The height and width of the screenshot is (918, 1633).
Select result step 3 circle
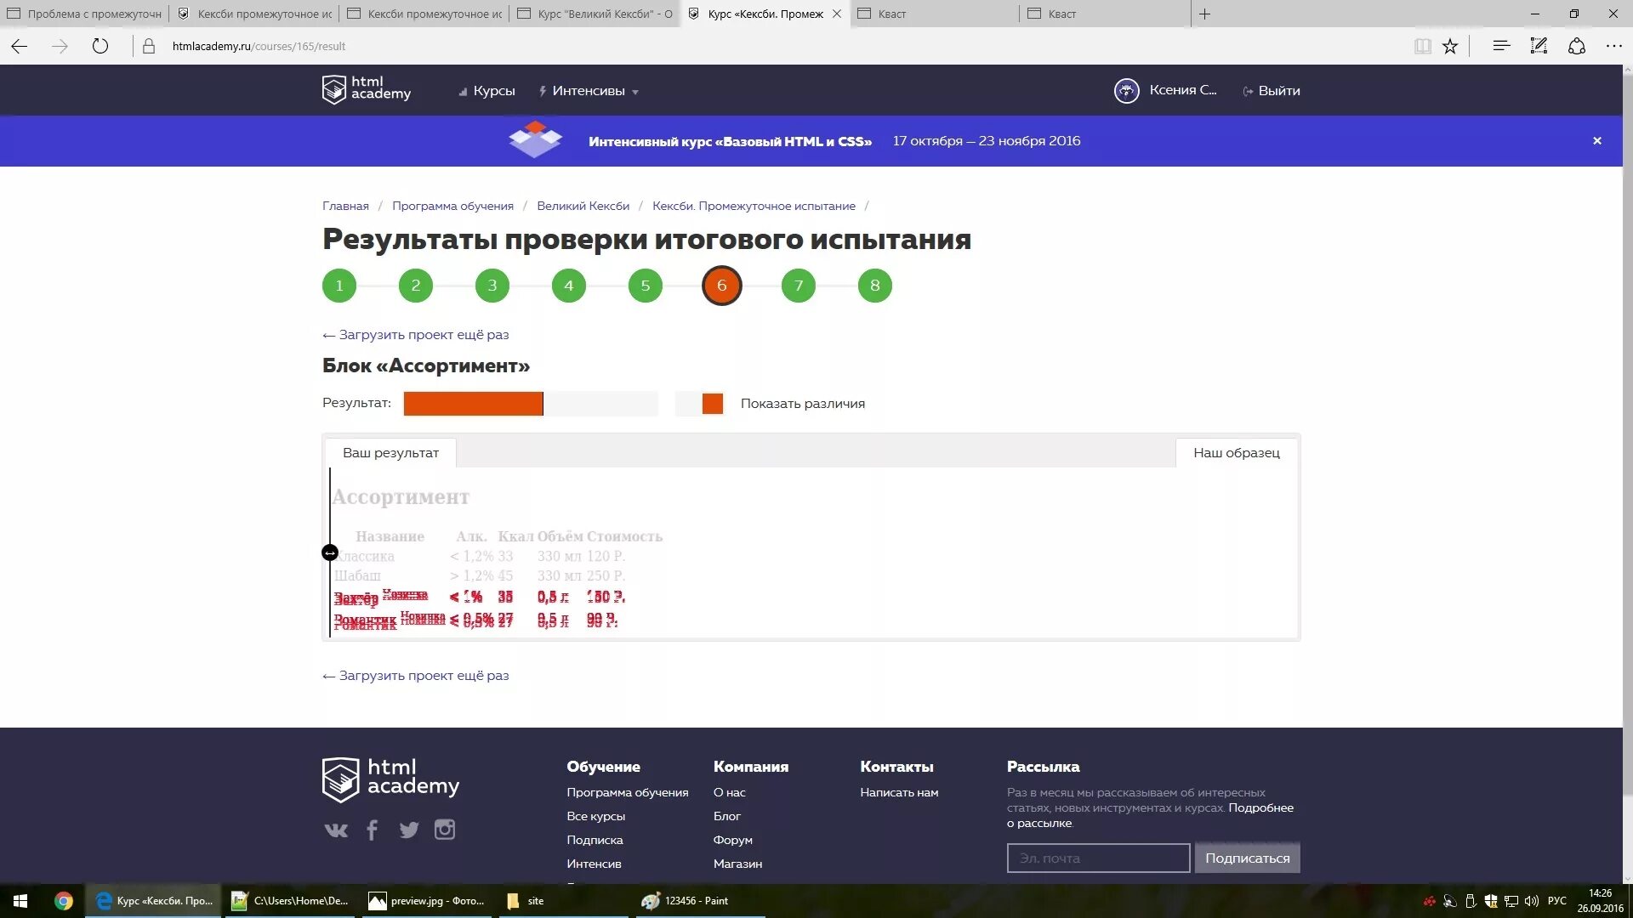click(x=492, y=286)
